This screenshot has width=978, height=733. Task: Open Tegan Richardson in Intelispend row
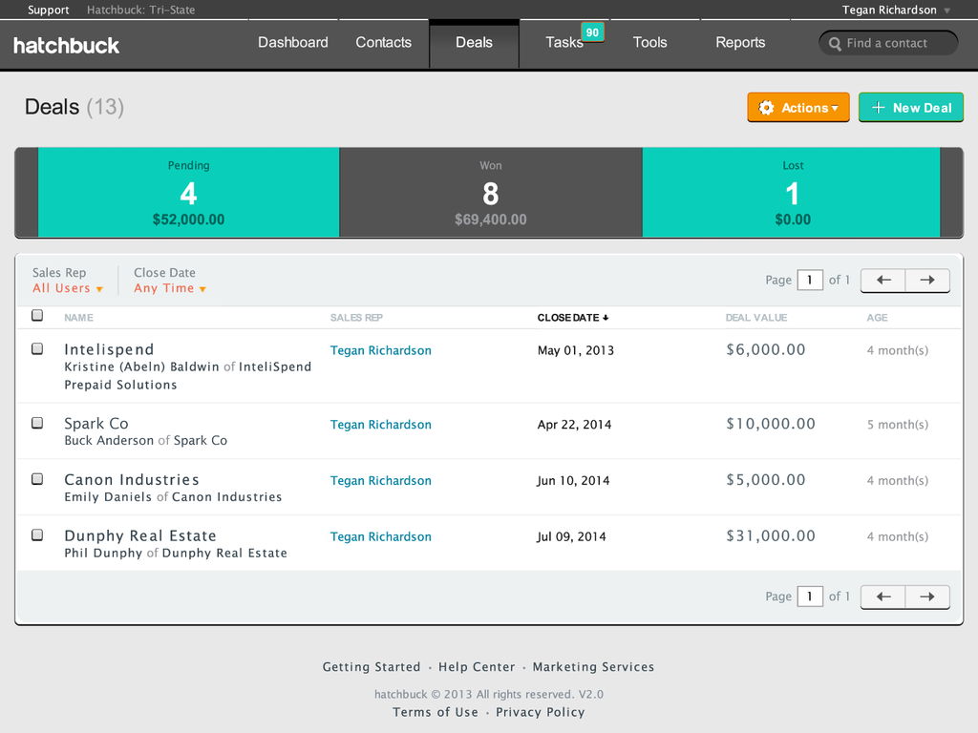pos(380,350)
